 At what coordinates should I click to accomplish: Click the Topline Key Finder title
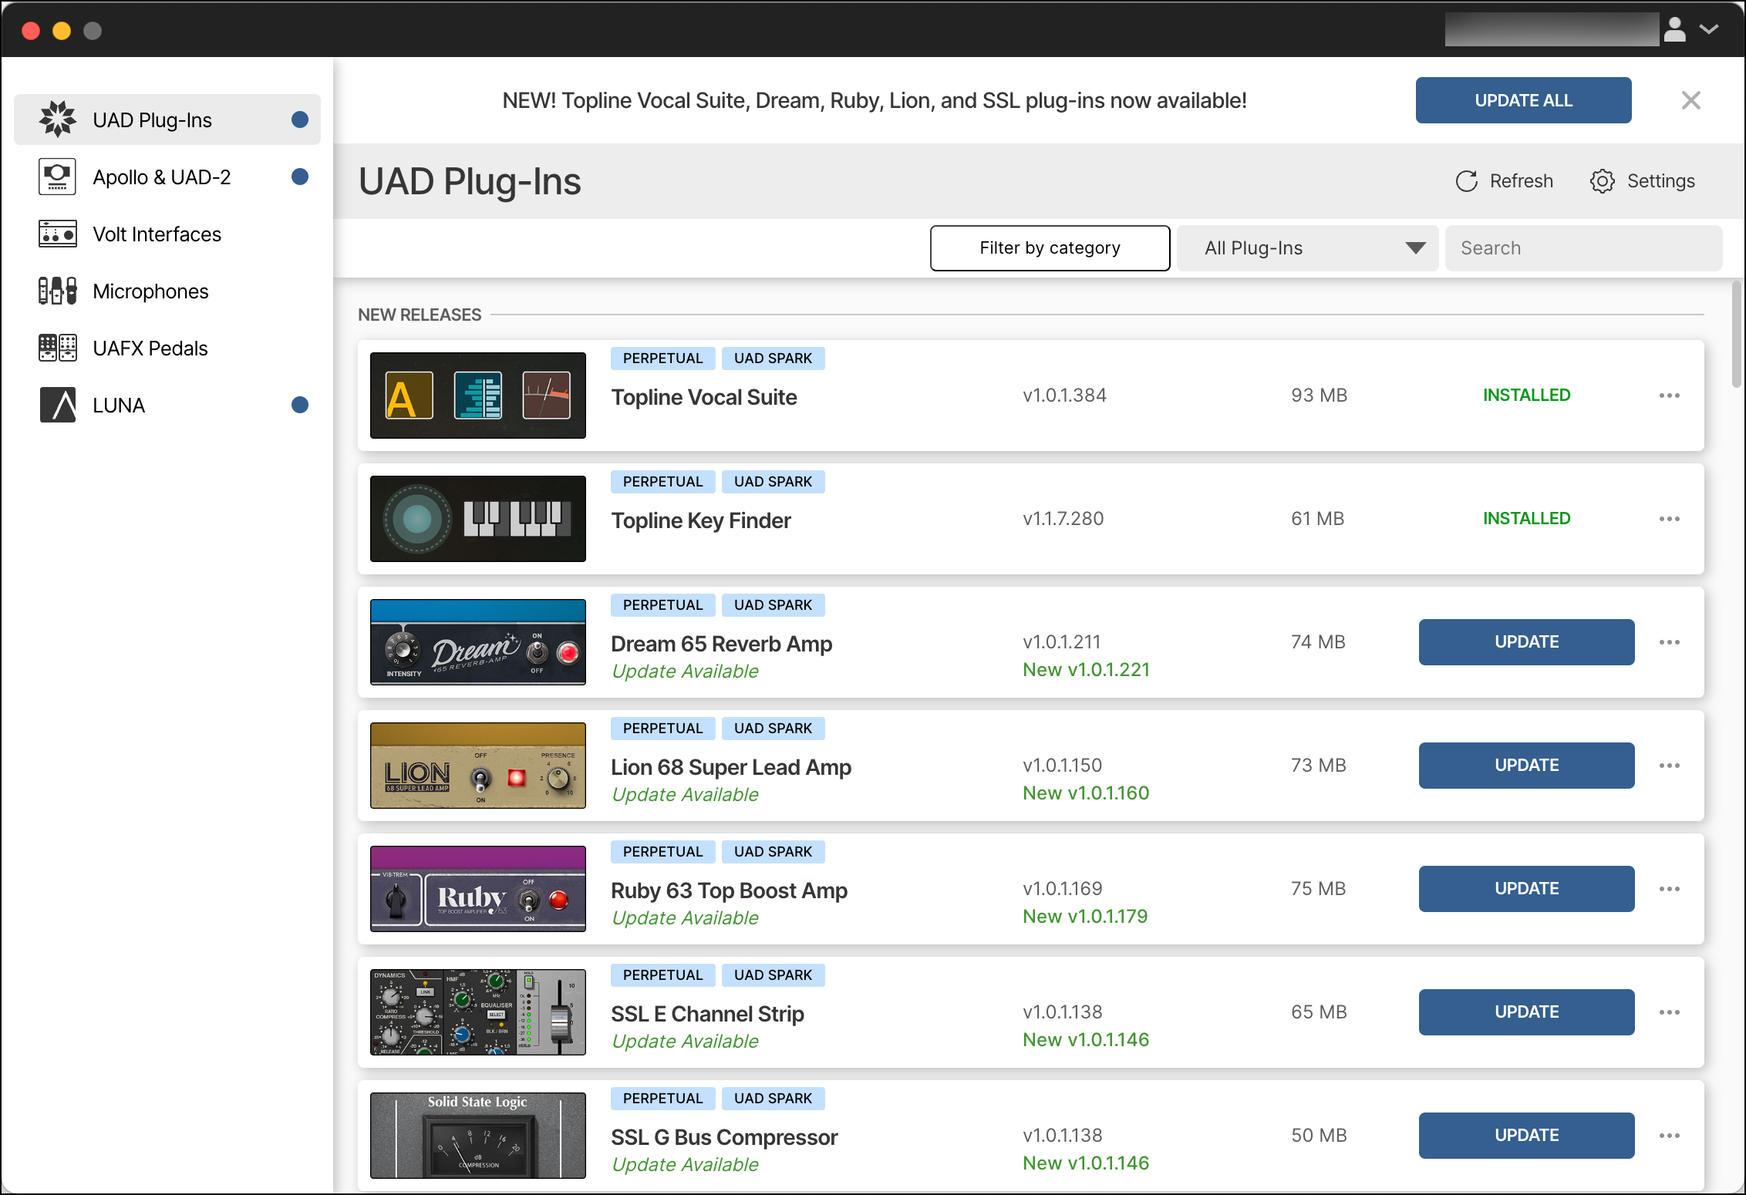click(x=701, y=520)
